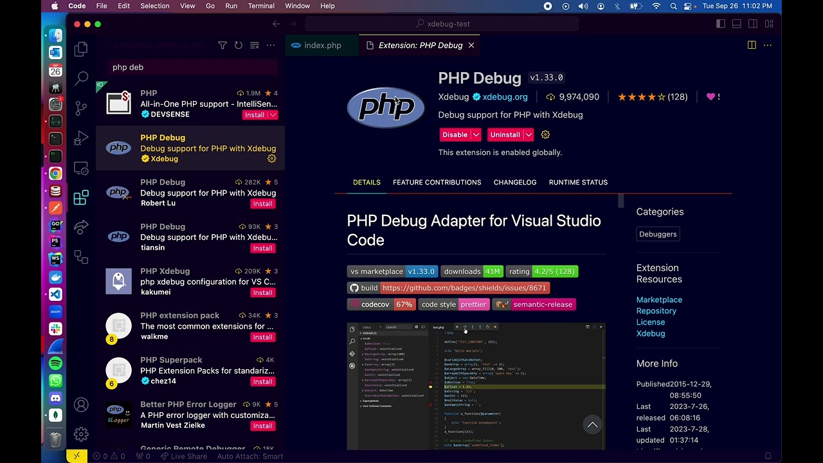Open gear on Xdebug PHP Debug list item
The width and height of the screenshot is (823, 463).
click(272, 159)
